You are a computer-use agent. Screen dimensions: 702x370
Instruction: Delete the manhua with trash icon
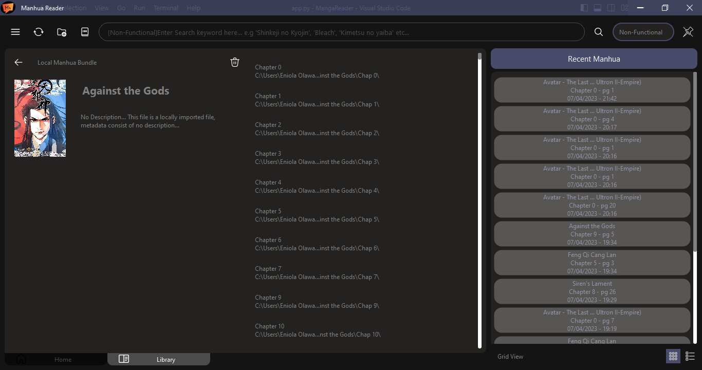tap(235, 62)
